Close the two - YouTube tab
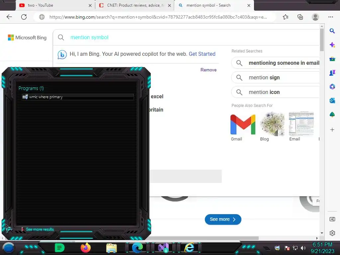 pyautogui.click(x=90, y=5)
